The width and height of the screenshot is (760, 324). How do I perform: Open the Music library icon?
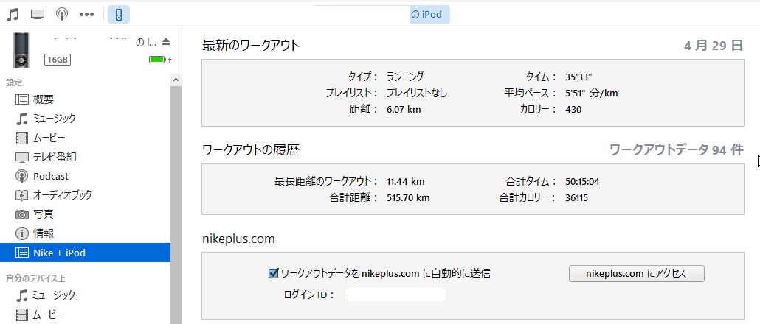point(13,14)
